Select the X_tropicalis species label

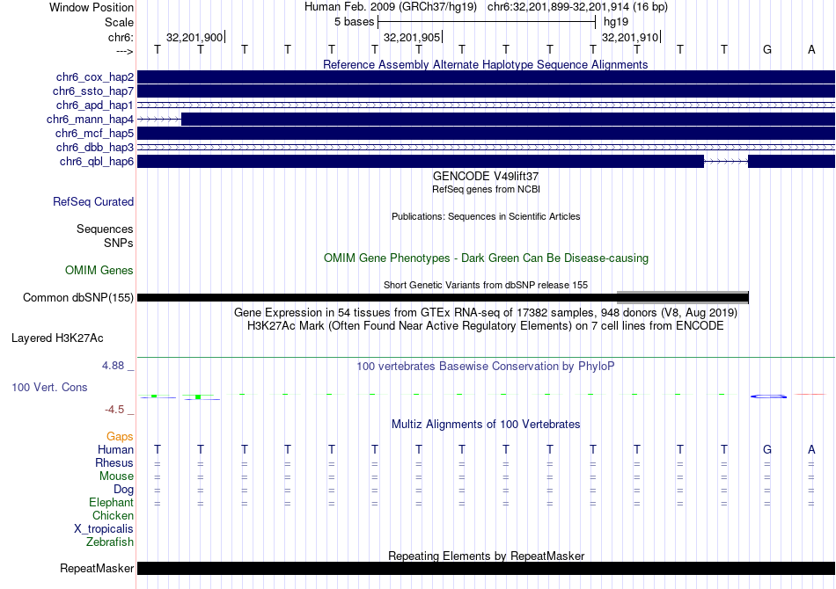104,529
